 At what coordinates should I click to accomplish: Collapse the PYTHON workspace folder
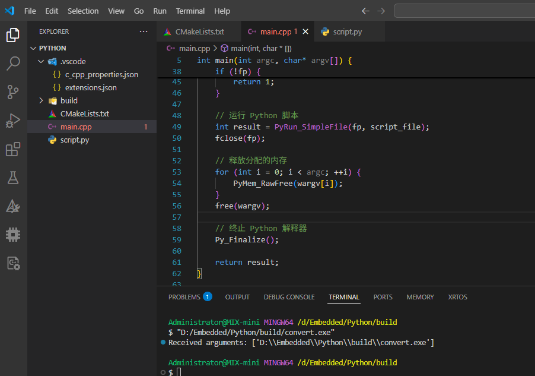pyautogui.click(x=33, y=48)
